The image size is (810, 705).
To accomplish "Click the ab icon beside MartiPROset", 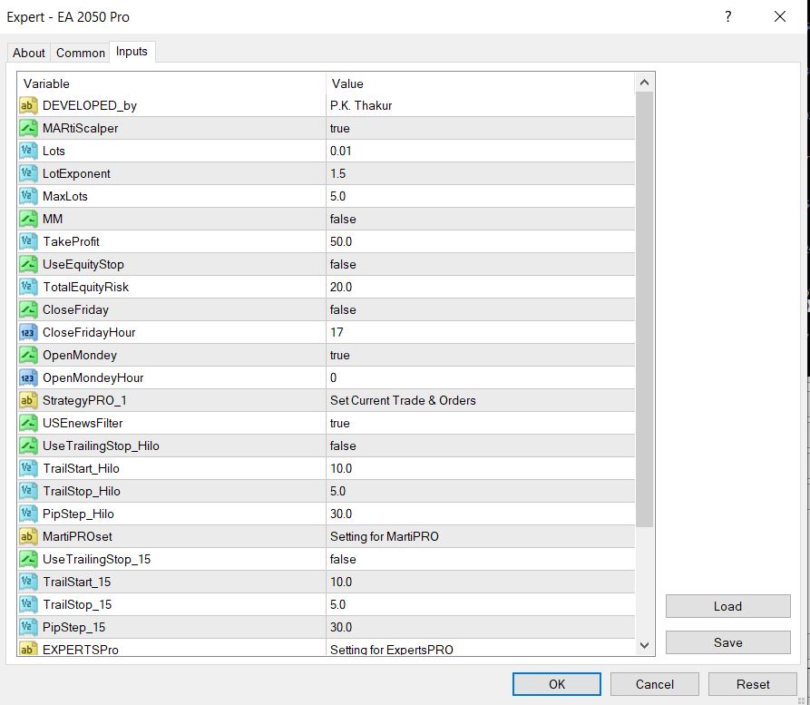I will coord(27,536).
